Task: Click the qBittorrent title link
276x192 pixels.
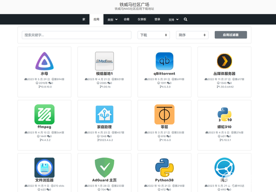Action: pyautogui.click(x=164, y=74)
